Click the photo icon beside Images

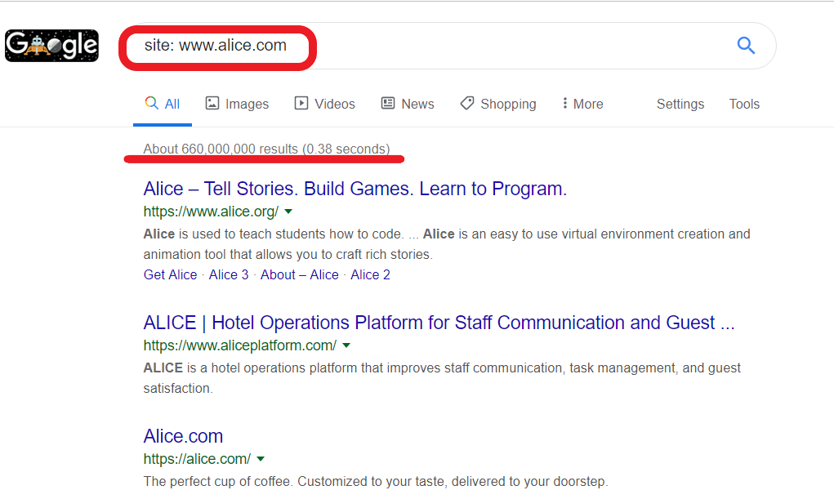point(212,103)
